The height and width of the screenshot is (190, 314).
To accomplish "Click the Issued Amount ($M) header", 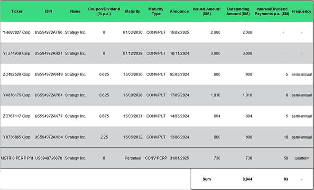I will tap(207, 11).
